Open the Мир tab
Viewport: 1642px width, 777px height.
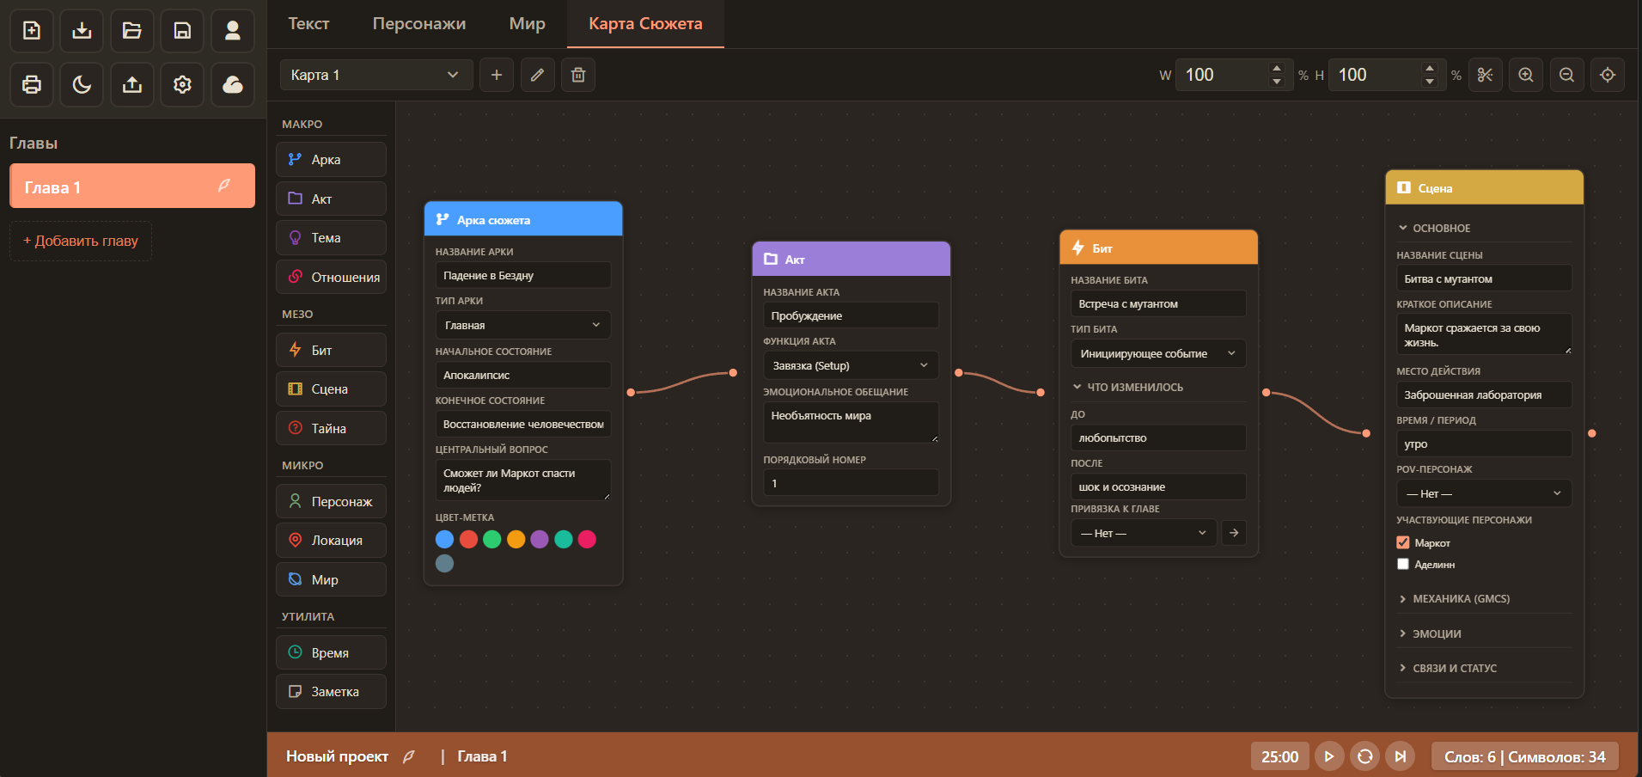(x=528, y=24)
